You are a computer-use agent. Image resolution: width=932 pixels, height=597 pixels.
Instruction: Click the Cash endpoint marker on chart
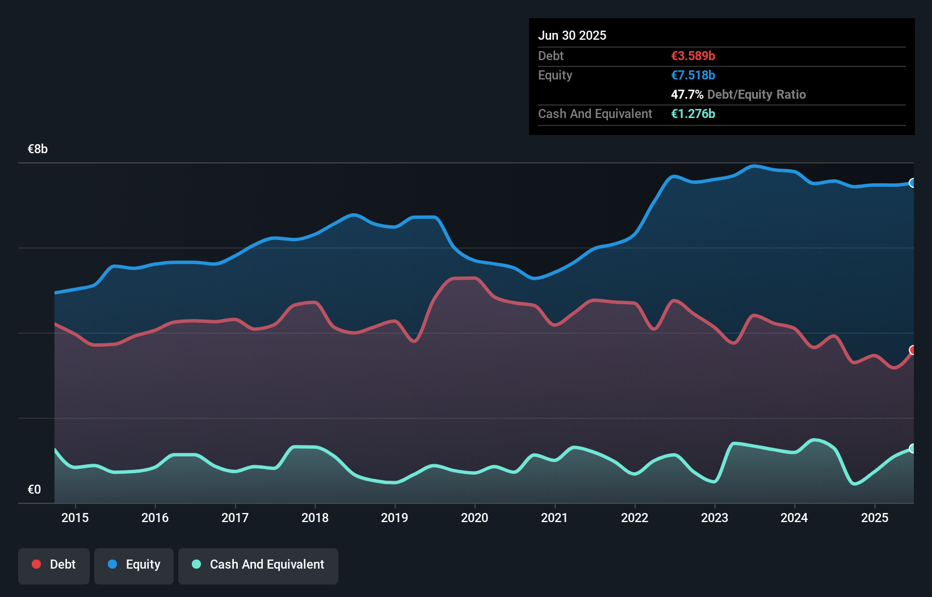click(913, 448)
